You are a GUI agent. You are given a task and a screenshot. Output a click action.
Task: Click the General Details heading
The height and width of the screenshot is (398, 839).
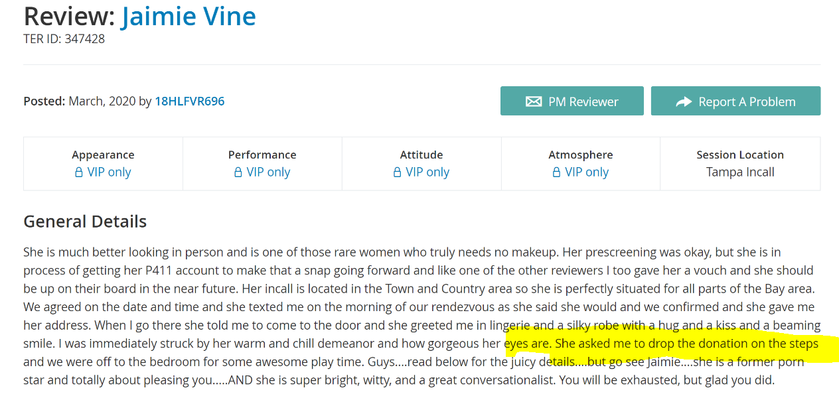coord(85,222)
